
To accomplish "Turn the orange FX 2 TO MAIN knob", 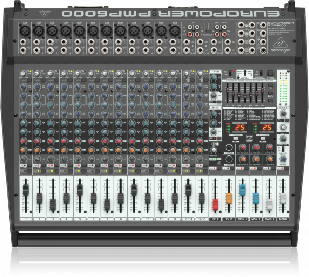I will pos(269,159).
